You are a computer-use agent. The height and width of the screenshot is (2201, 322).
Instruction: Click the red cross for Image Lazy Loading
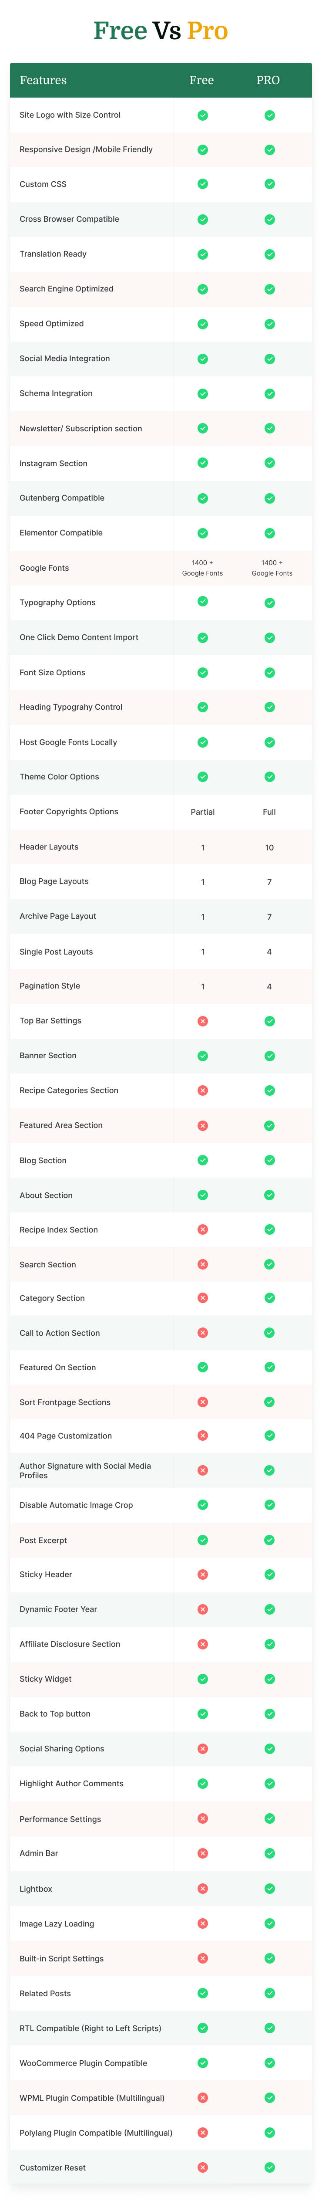(202, 1923)
